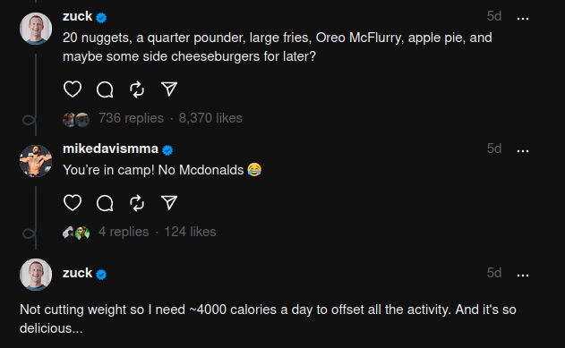Reply to mikedavismma's No Mcdonalds comment
Screen dimensions: 565x348
click(x=105, y=202)
